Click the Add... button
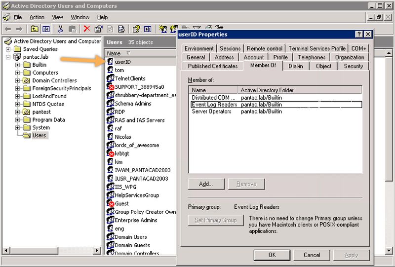This screenshot has height=267, width=395. (x=205, y=184)
